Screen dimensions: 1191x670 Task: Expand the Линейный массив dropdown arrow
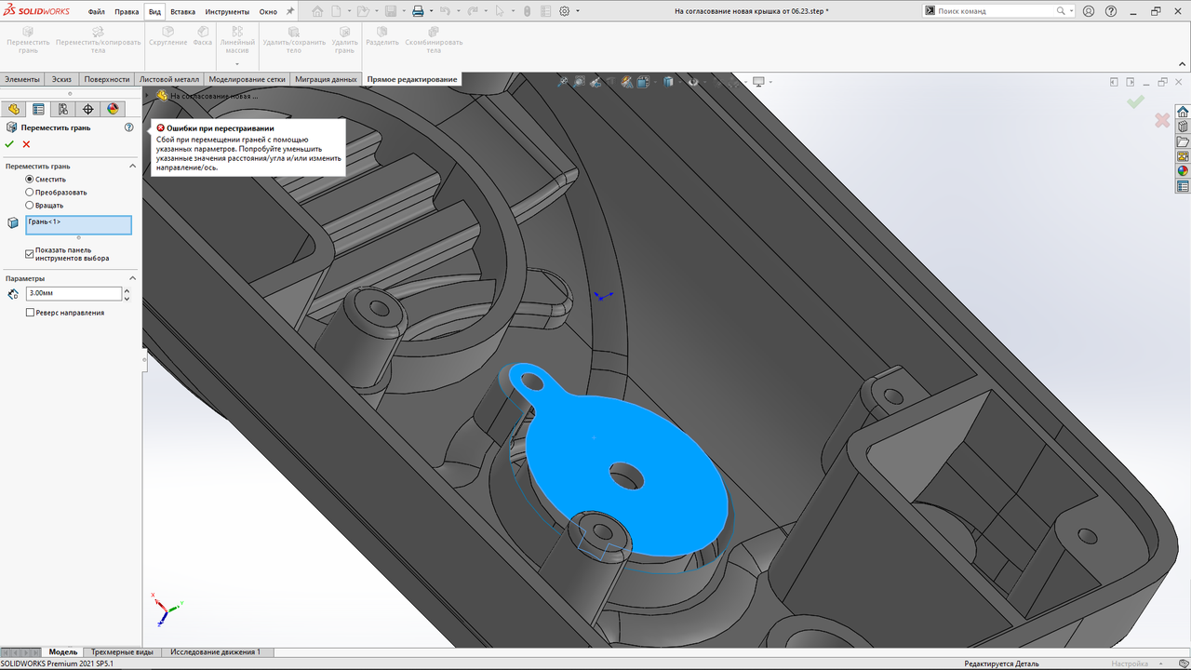[237, 64]
